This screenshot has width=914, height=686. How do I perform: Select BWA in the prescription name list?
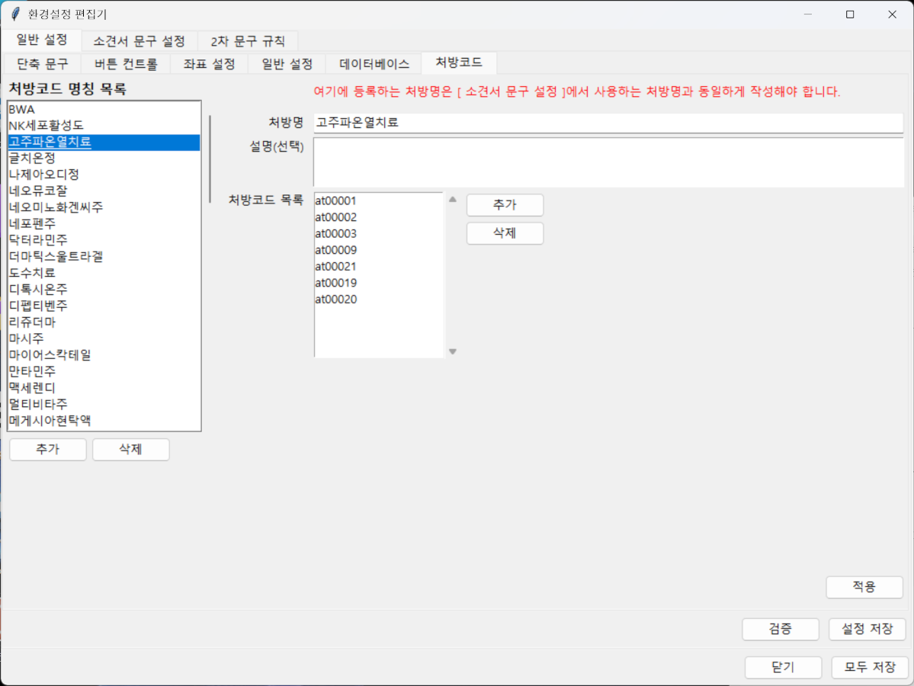tap(22, 109)
